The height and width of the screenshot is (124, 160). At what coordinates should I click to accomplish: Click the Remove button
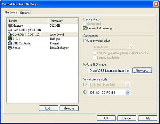pyautogui.click(x=69, y=108)
